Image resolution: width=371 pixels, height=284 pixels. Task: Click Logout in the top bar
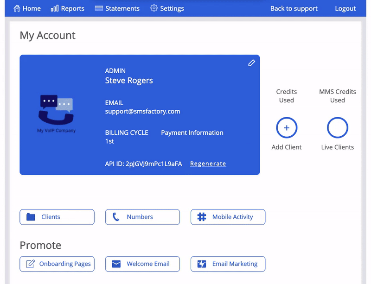click(345, 8)
